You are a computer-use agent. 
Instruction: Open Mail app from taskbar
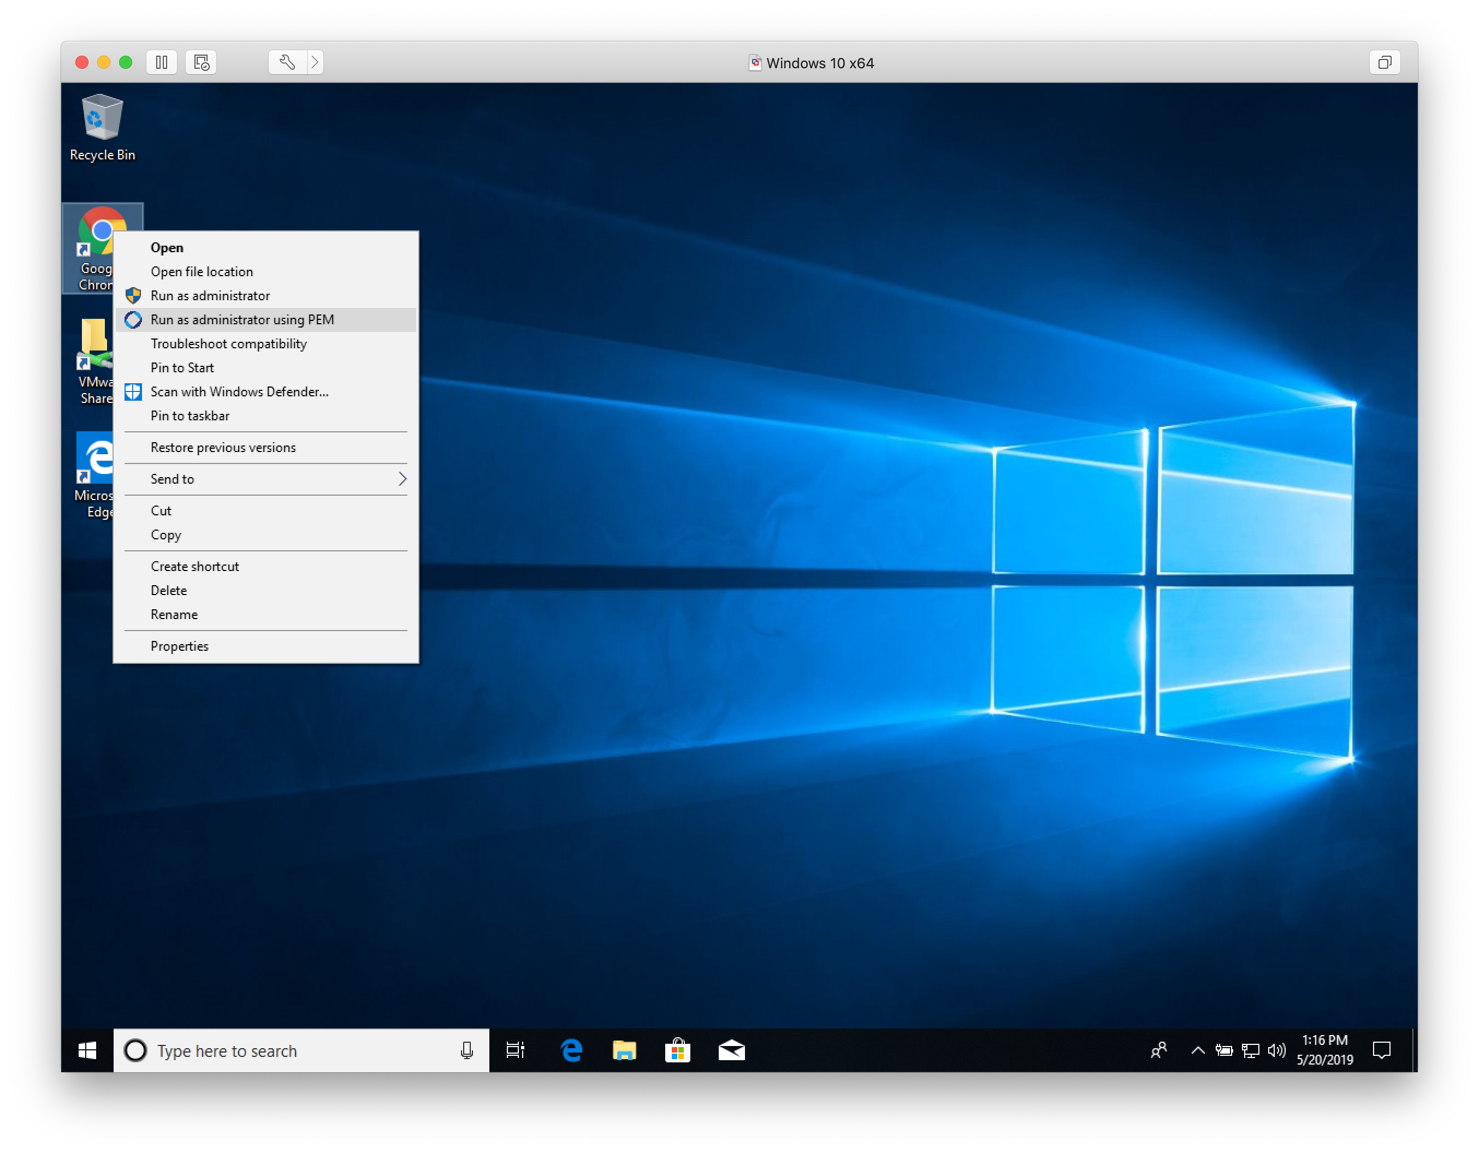tap(731, 1050)
